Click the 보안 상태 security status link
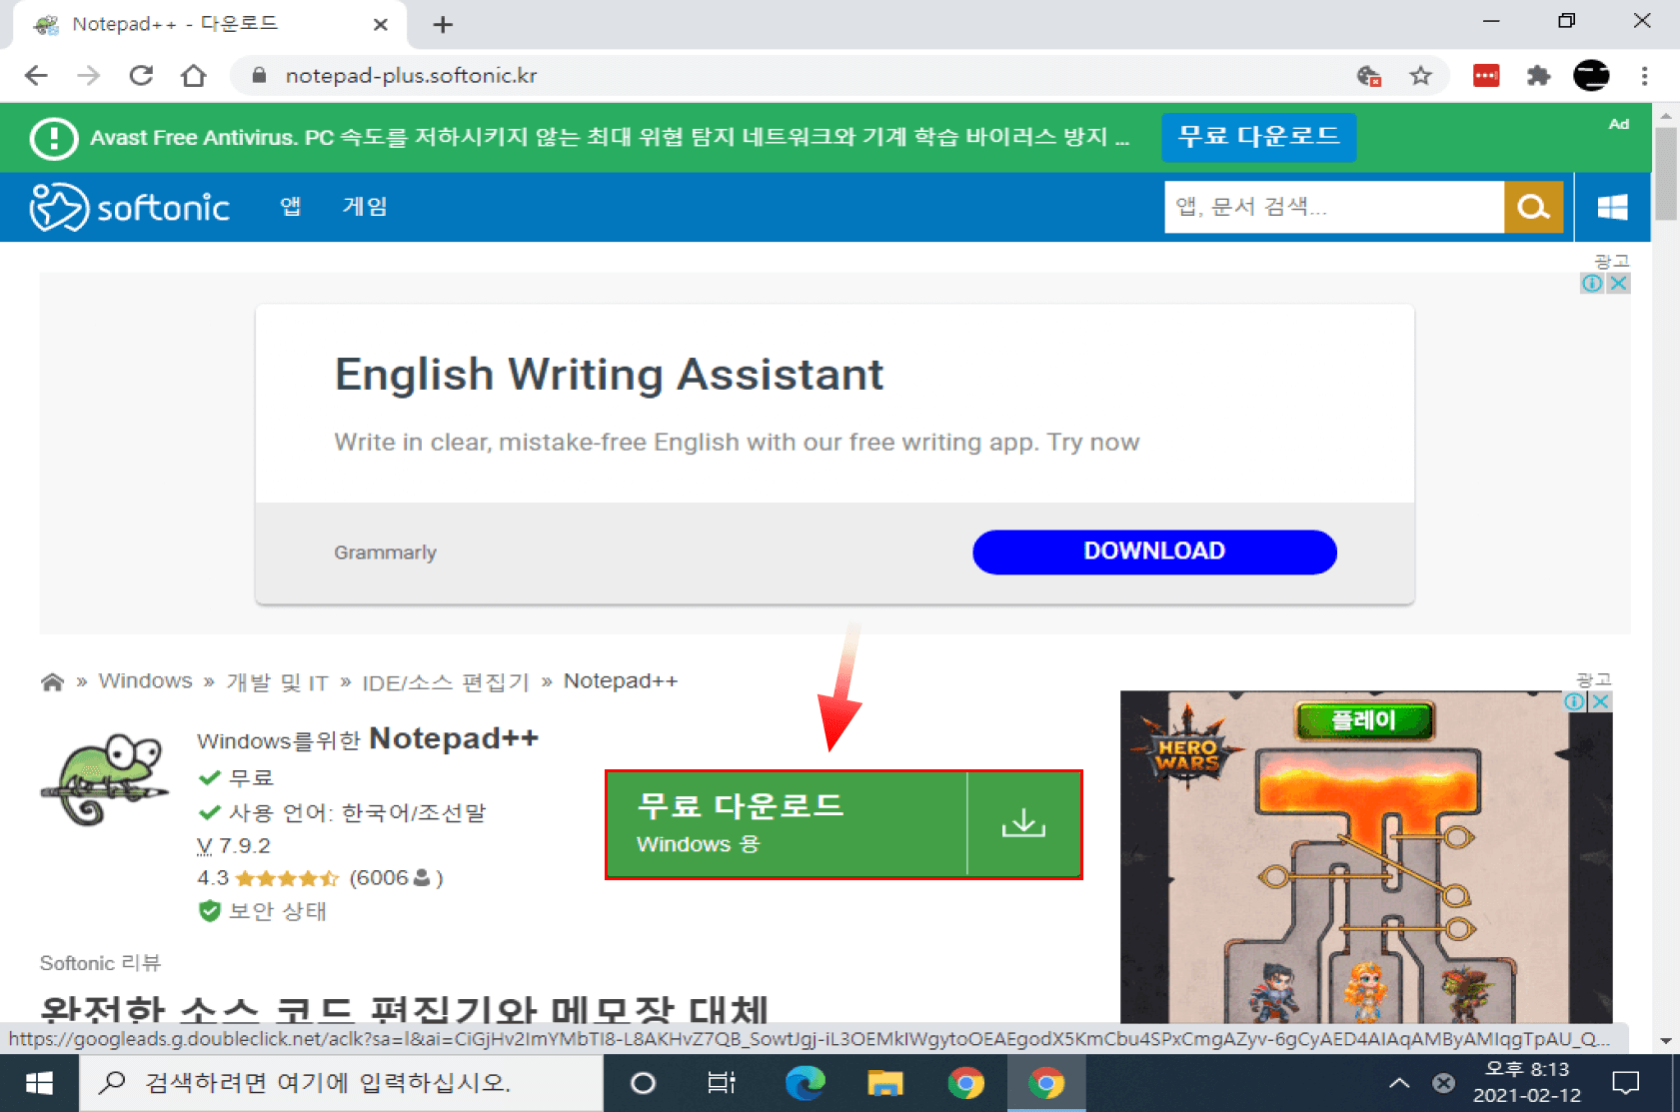1680x1112 pixels. [x=263, y=911]
